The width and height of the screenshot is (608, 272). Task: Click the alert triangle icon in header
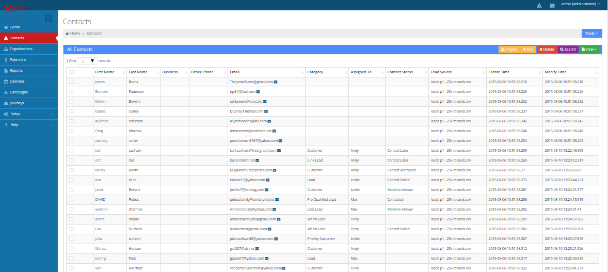click(539, 5)
